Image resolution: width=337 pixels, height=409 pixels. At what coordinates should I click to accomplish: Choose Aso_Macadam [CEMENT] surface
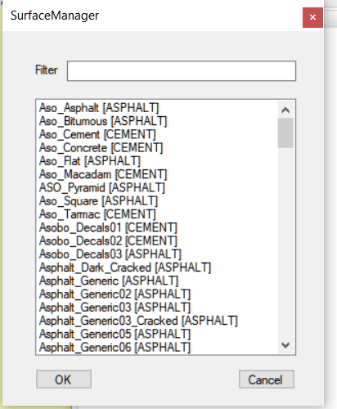click(103, 174)
